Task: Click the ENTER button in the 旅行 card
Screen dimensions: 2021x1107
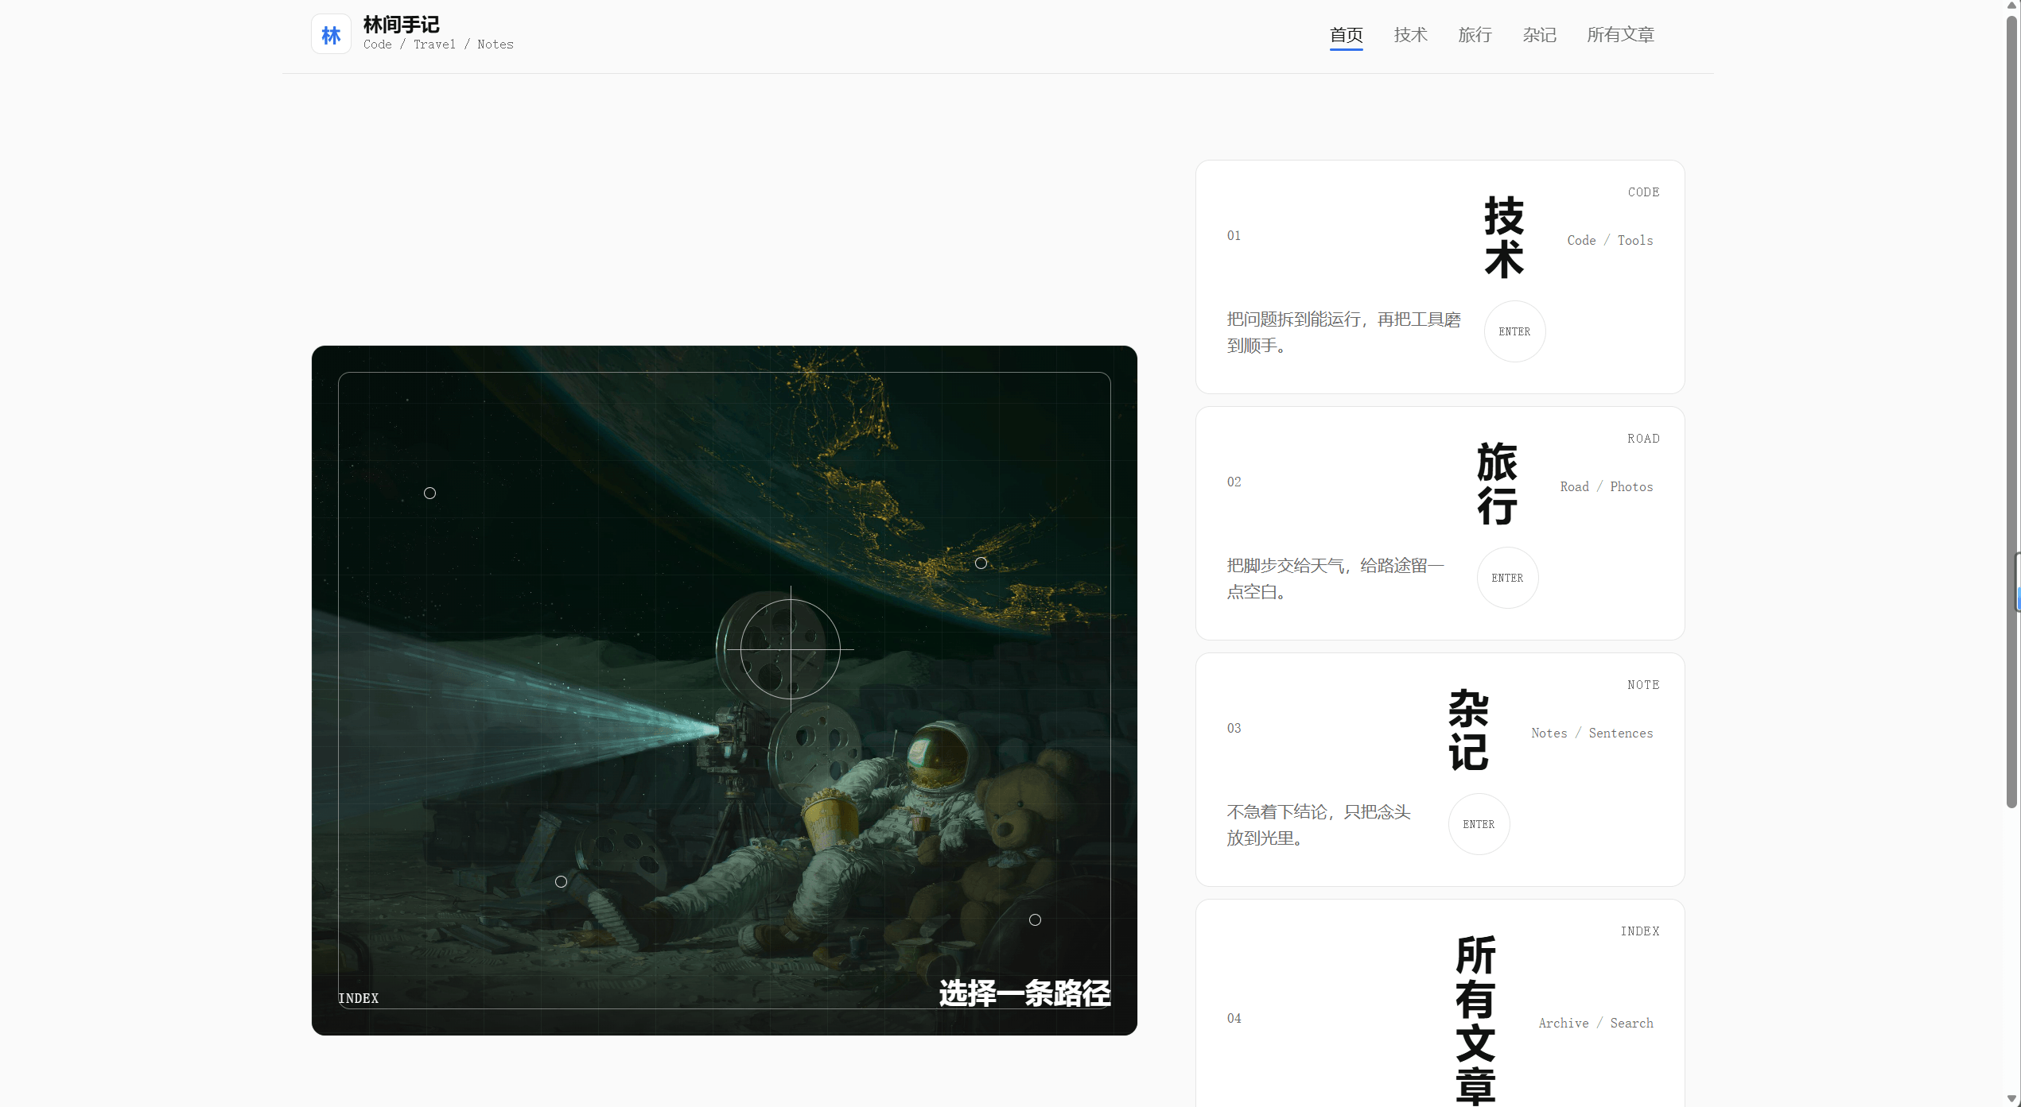Action: [x=1507, y=578]
